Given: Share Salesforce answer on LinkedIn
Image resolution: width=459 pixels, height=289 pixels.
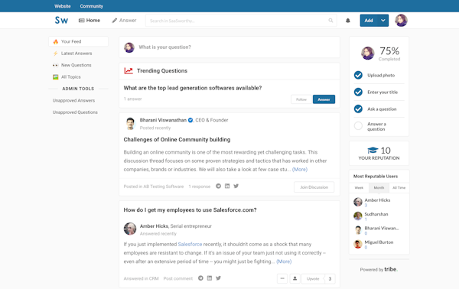Looking at the screenshot, I should [x=210, y=278].
